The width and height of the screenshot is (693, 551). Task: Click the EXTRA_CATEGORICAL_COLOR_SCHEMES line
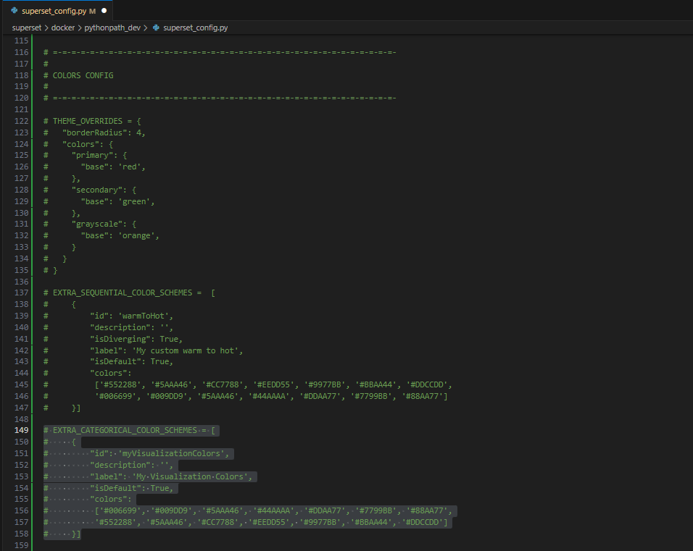(130, 430)
